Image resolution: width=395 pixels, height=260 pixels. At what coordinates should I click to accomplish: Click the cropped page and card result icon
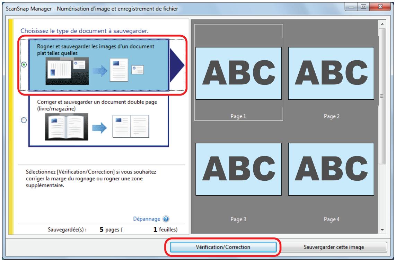(127, 70)
